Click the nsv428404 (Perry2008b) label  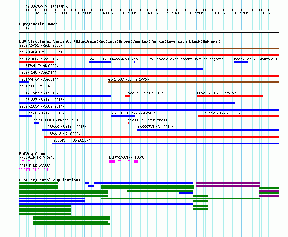pyautogui.click(x=41, y=52)
